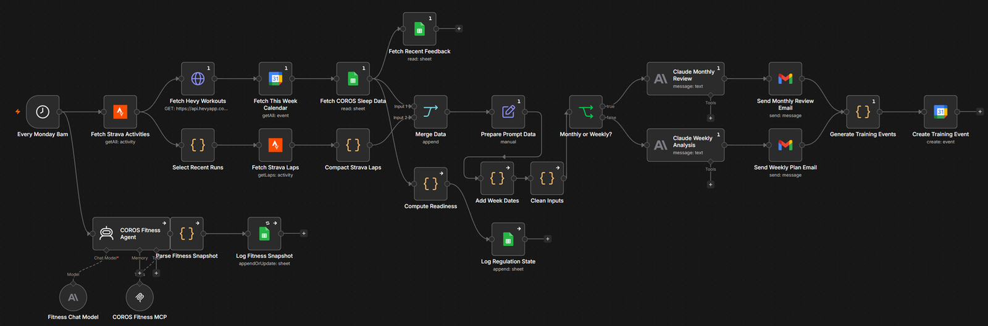Click the 'manual' subtitle under Prepare Prompt Data

pyautogui.click(x=508, y=142)
